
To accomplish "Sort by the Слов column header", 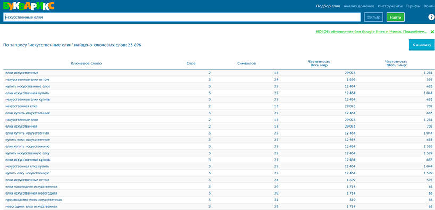I will click(x=191, y=63).
